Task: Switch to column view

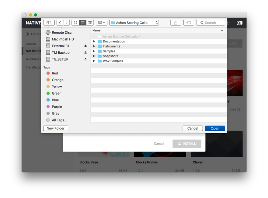Action: pyautogui.click(x=90, y=23)
